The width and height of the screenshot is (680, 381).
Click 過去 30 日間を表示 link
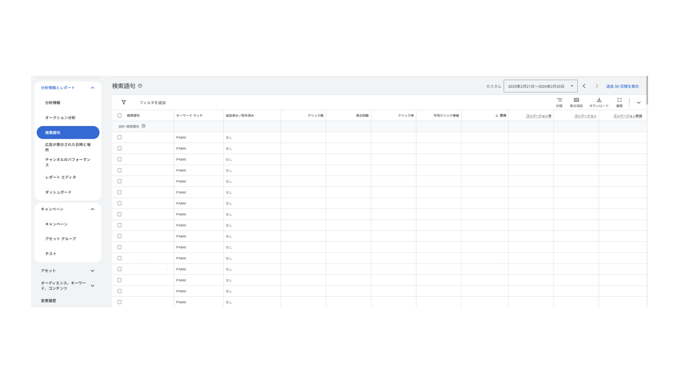[622, 86]
